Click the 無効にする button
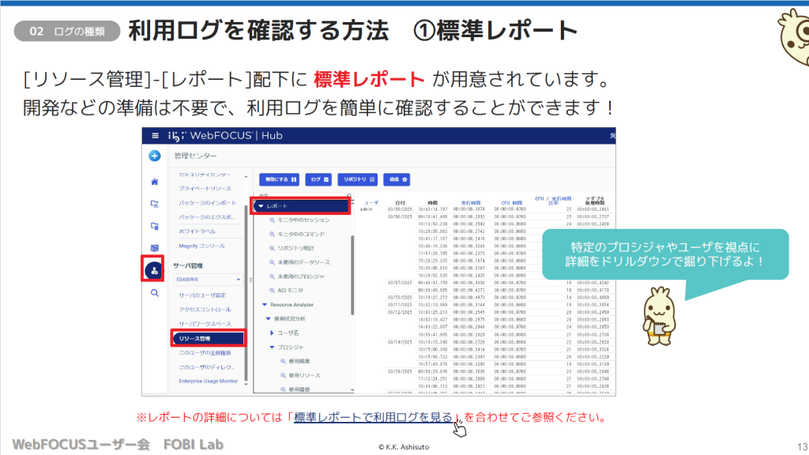The image size is (809, 455). coord(279,179)
